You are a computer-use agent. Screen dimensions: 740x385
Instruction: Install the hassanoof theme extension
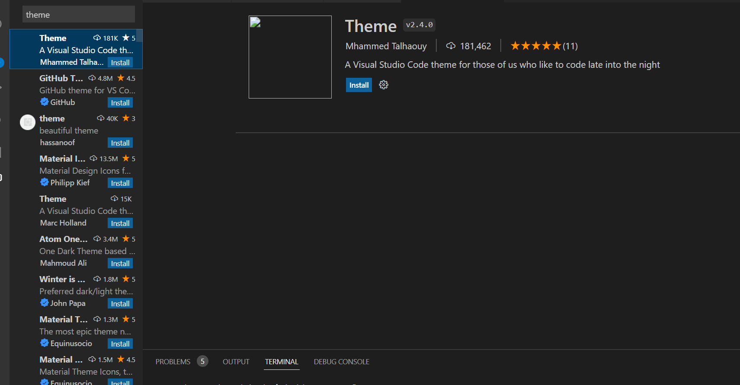click(120, 143)
